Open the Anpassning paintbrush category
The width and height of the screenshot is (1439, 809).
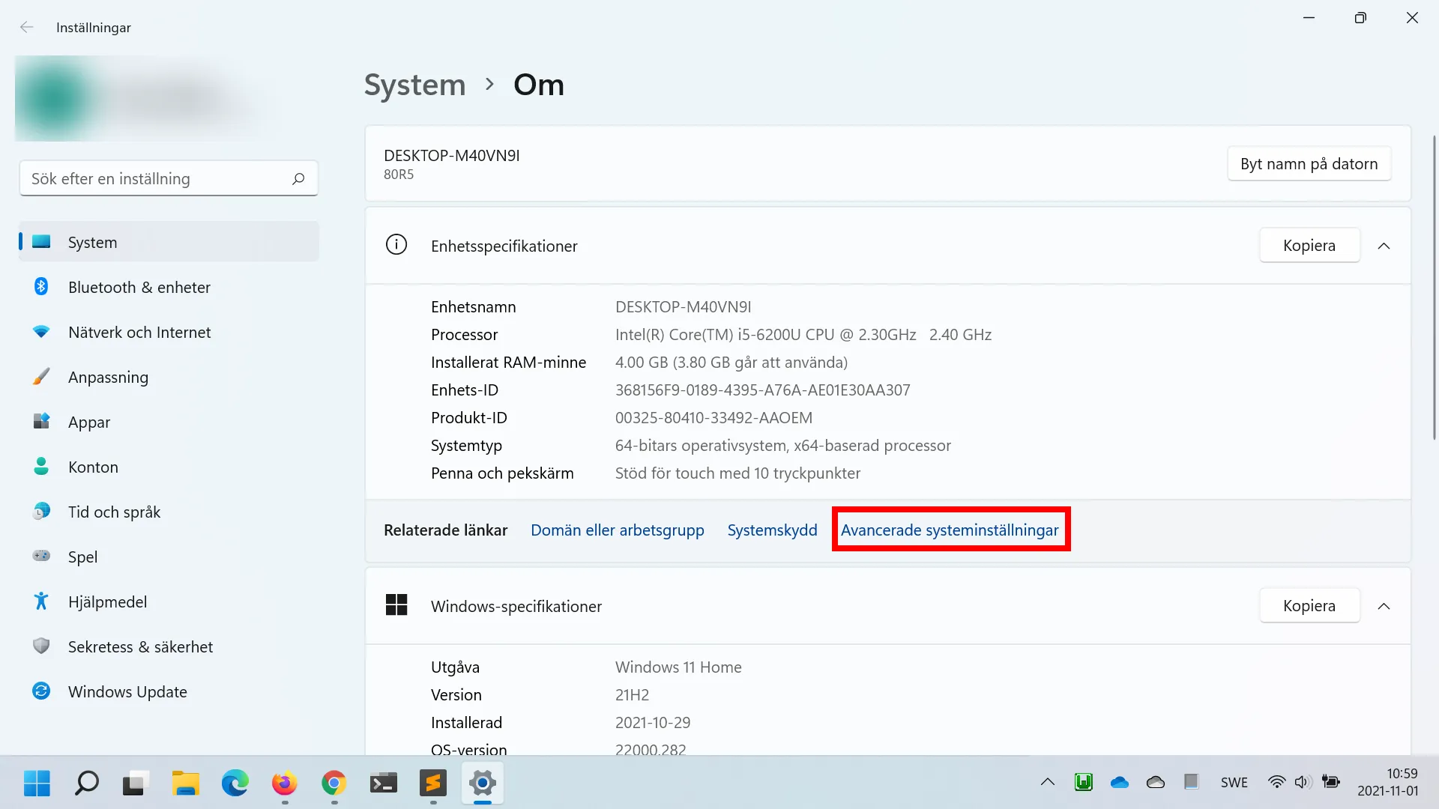click(x=41, y=377)
